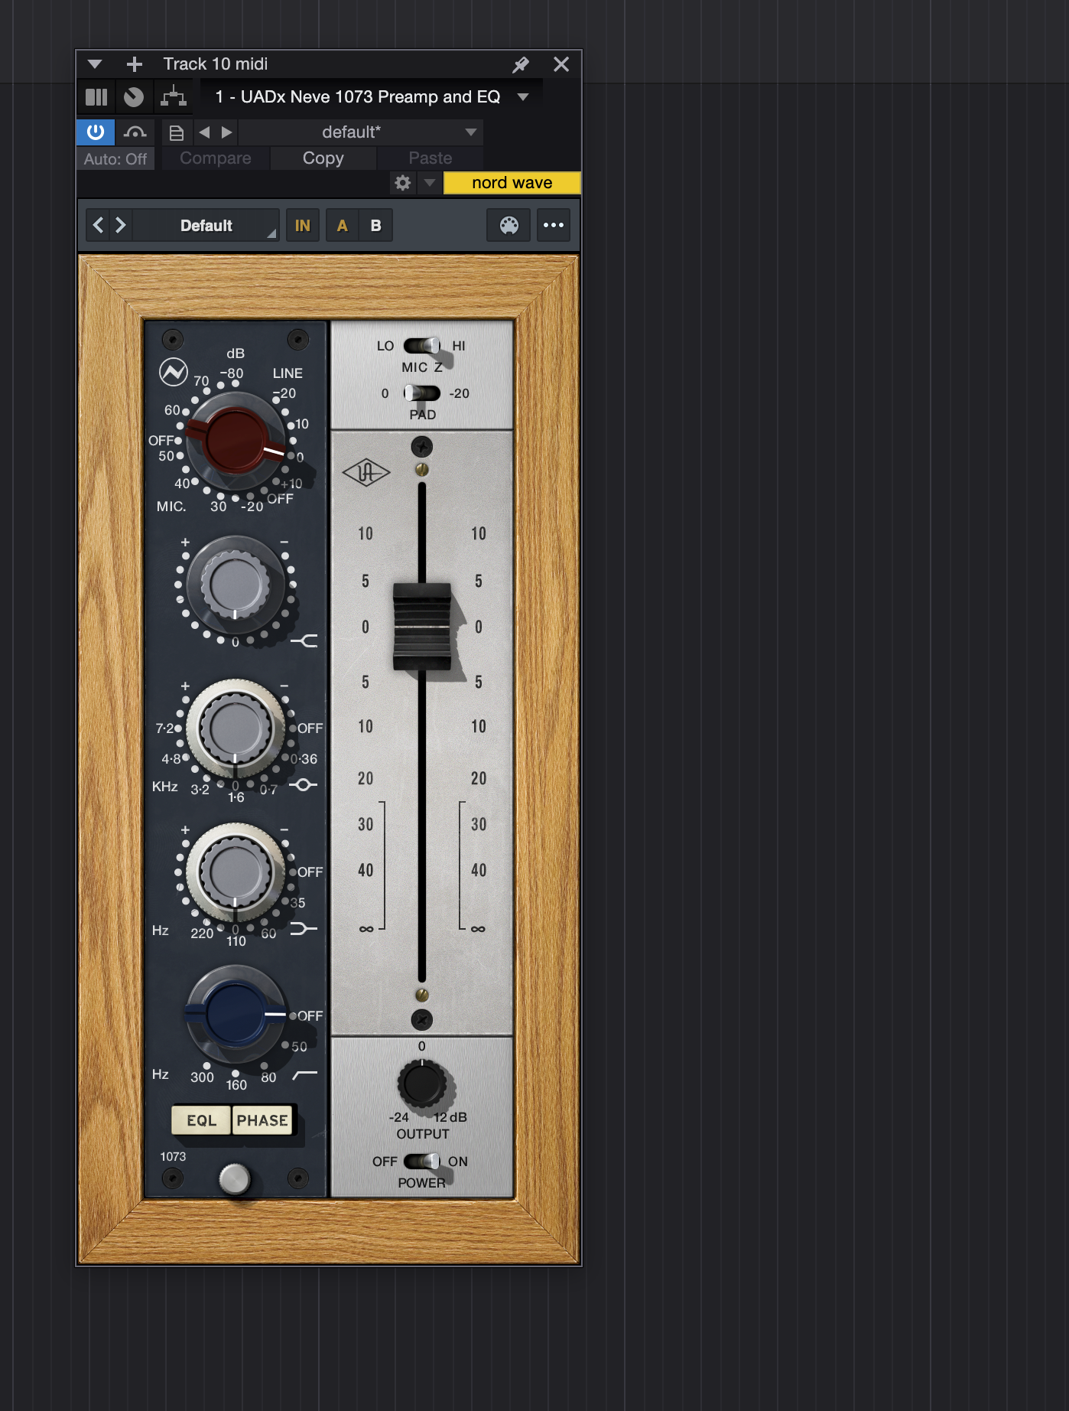
Task: Add a new insert with the plus icon
Action: (135, 64)
